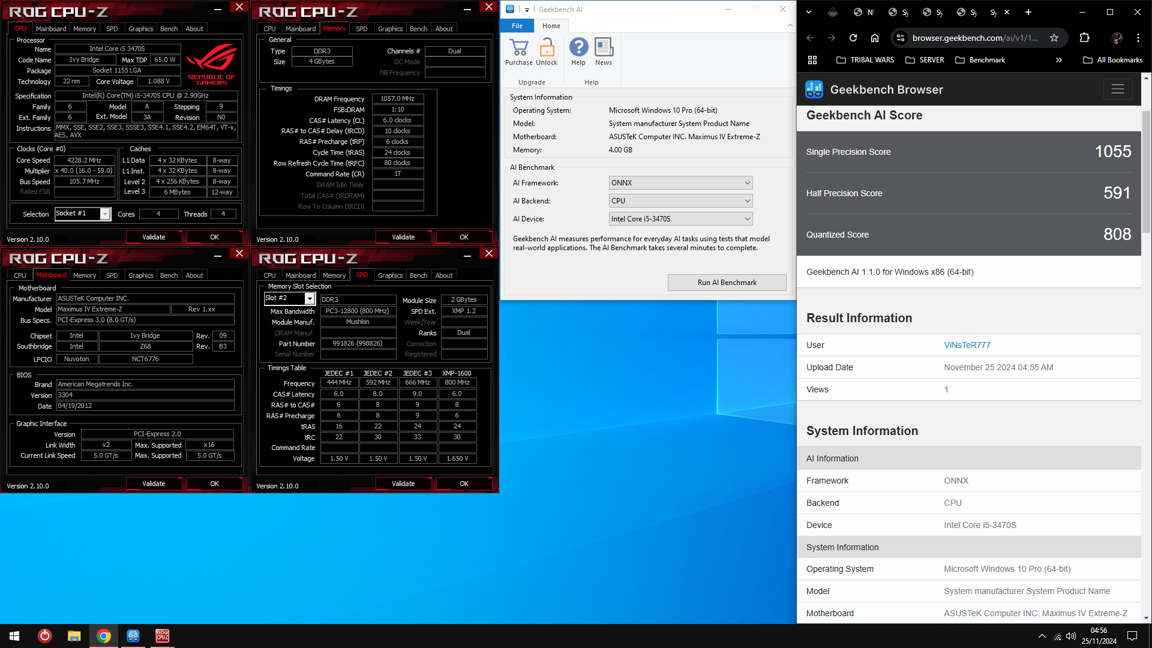Open Graphics tab in Memory tab window
Image resolution: width=1152 pixels, height=648 pixels.
pyautogui.click(x=390, y=29)
